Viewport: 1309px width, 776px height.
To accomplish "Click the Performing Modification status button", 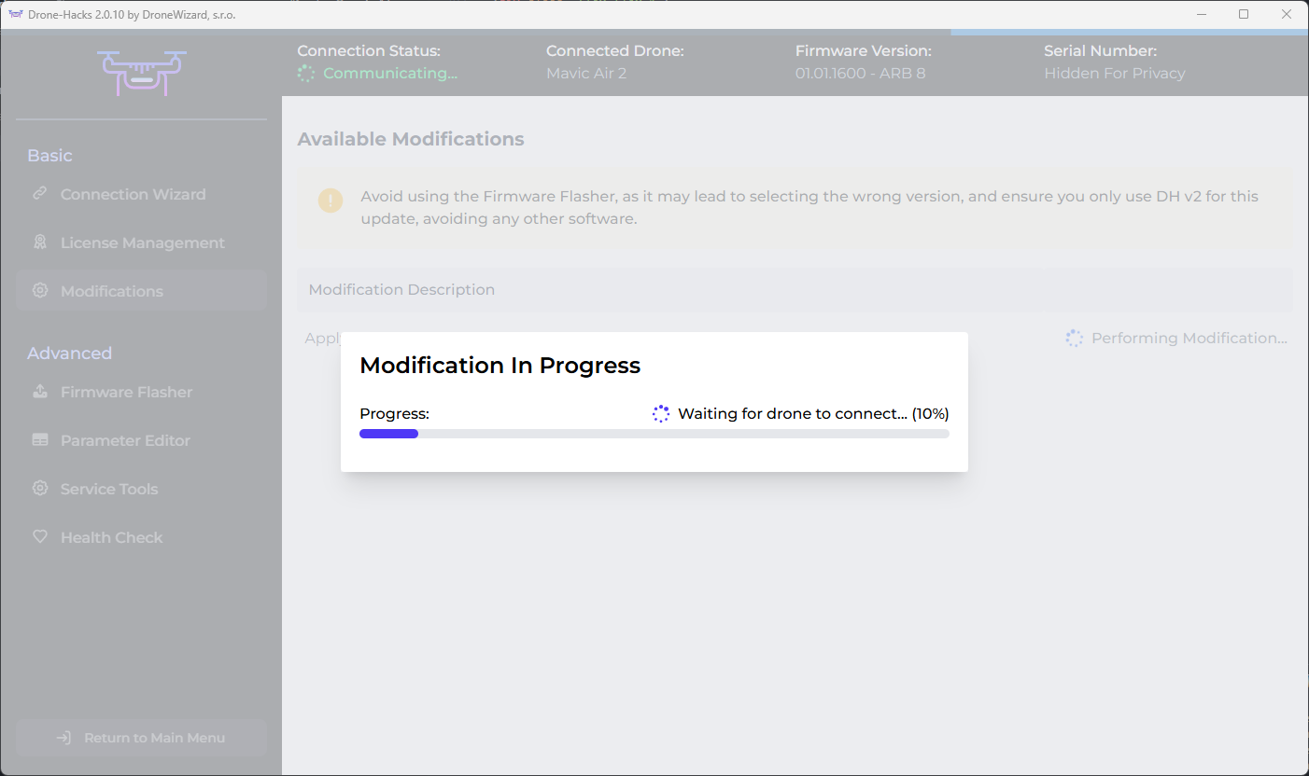I will coord(1176,339).
